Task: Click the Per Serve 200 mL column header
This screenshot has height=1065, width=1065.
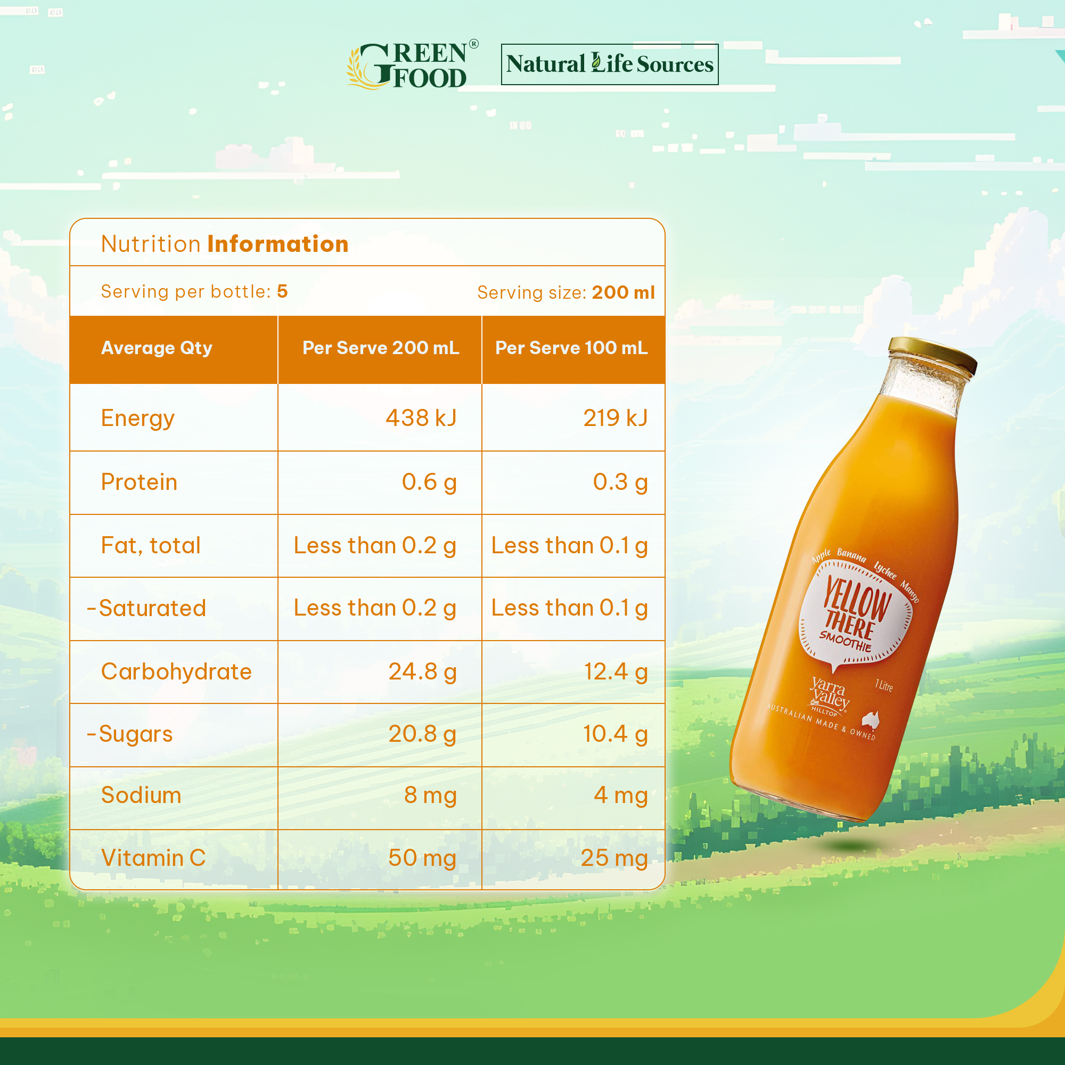Action: click(380, 348)
